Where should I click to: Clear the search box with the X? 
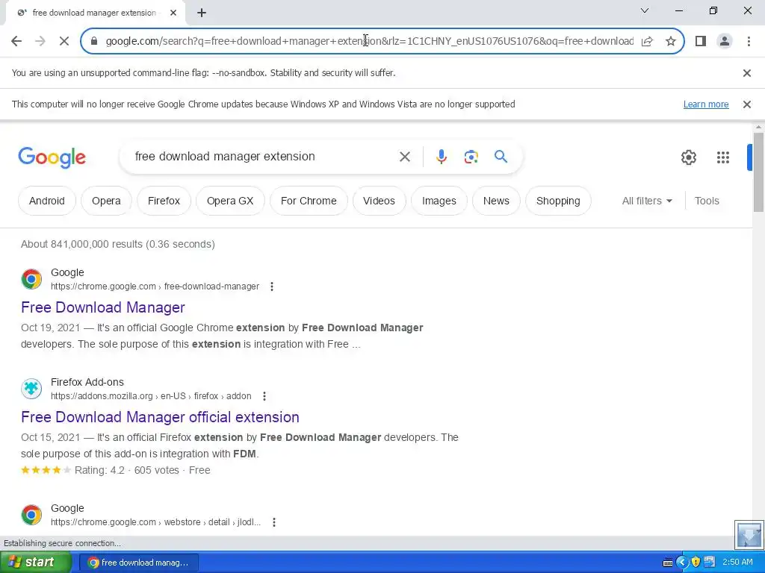pyautogui.click(x=404, y=157)
